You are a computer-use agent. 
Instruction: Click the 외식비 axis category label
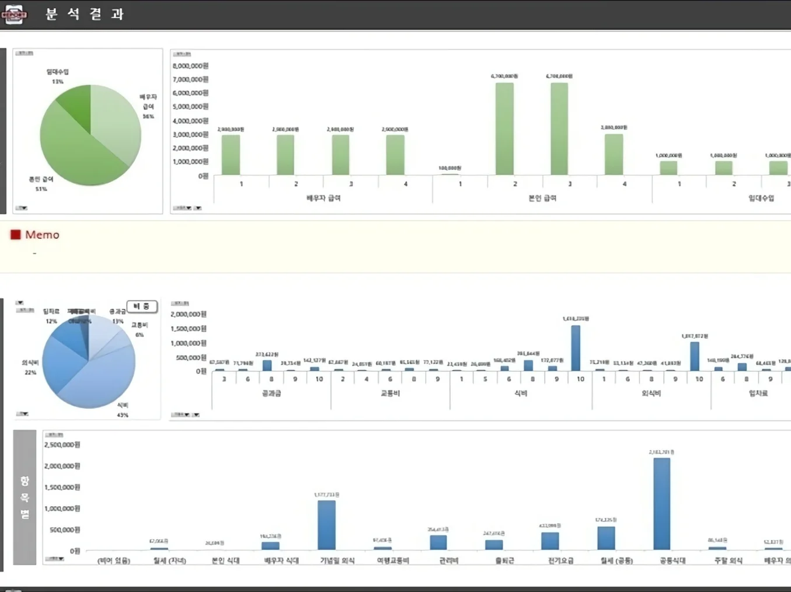tap(651, 393)
